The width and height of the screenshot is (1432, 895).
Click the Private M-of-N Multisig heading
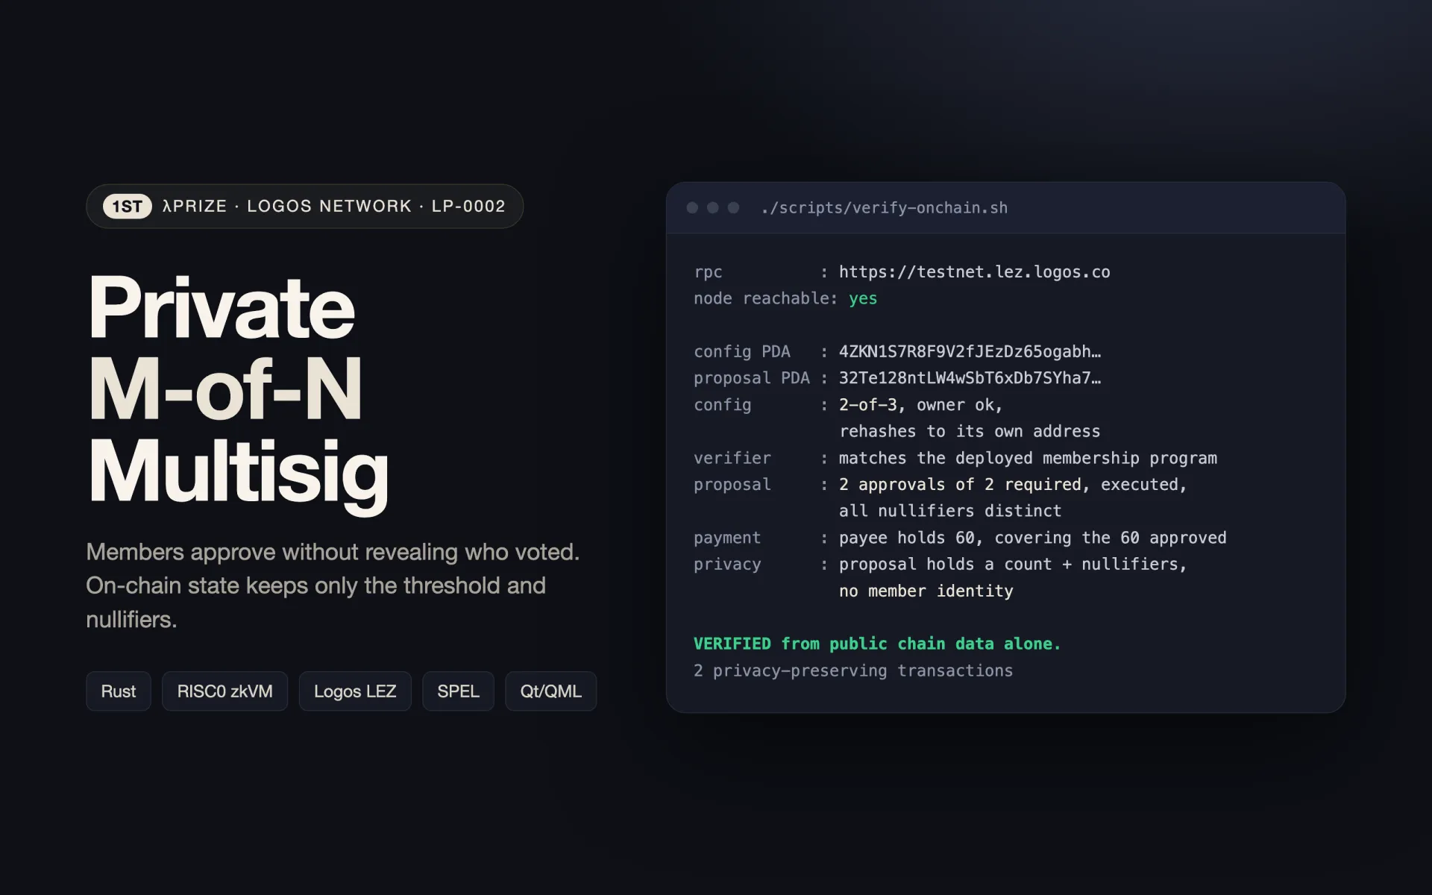point(239,391)
